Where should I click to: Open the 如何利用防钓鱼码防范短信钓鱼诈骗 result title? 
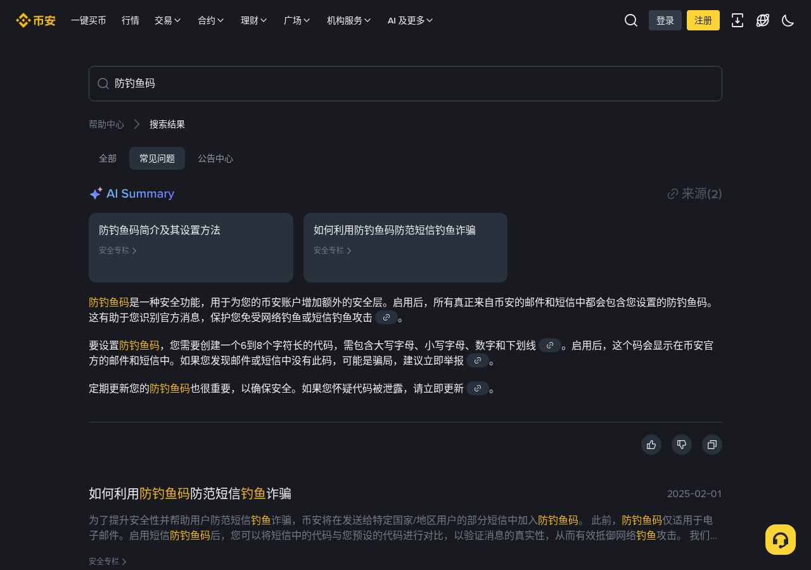click(190, 493)
